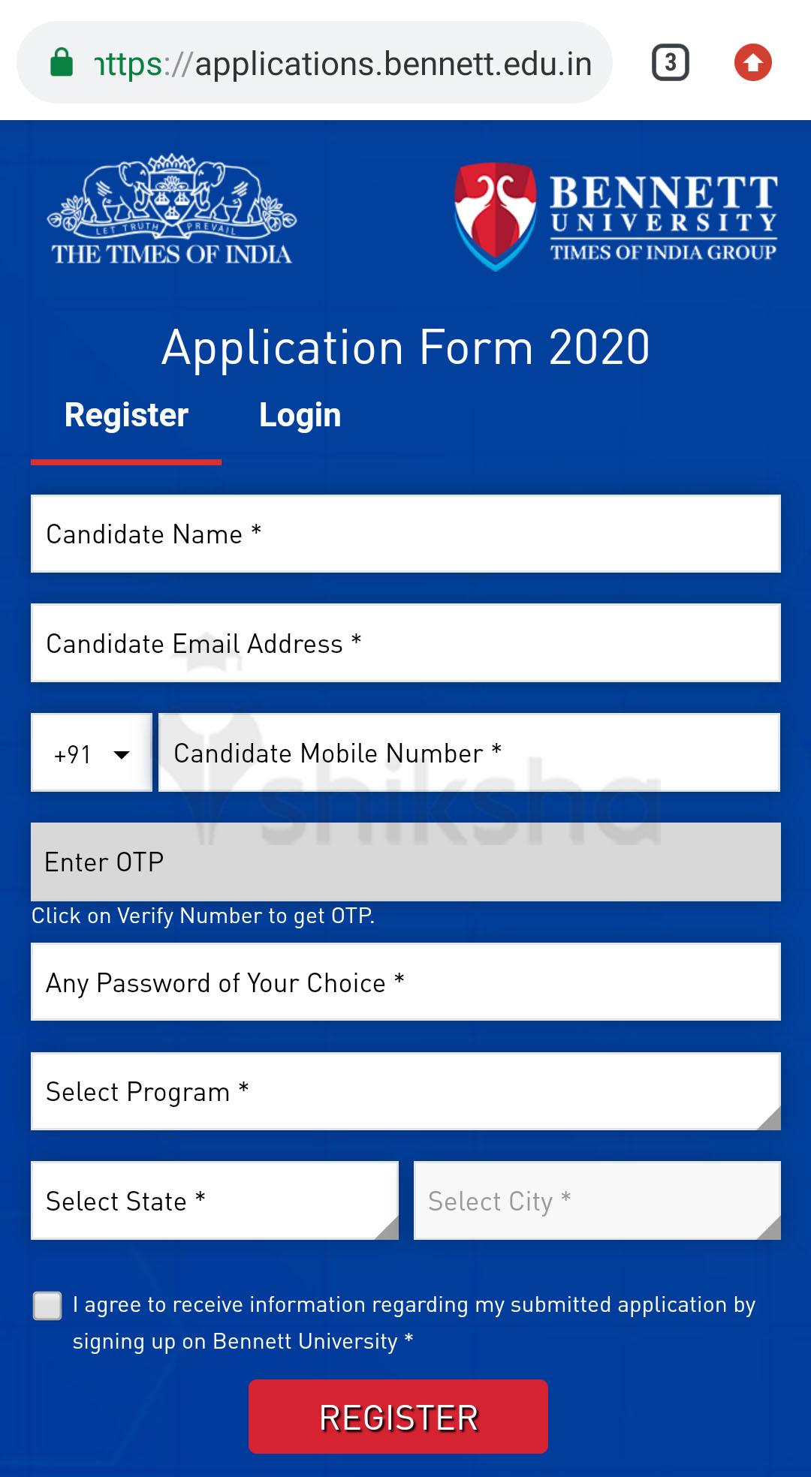Screen dimensions: 811x1477
Task: Tap the green secure lock icon
Action: tap(62, 63)
